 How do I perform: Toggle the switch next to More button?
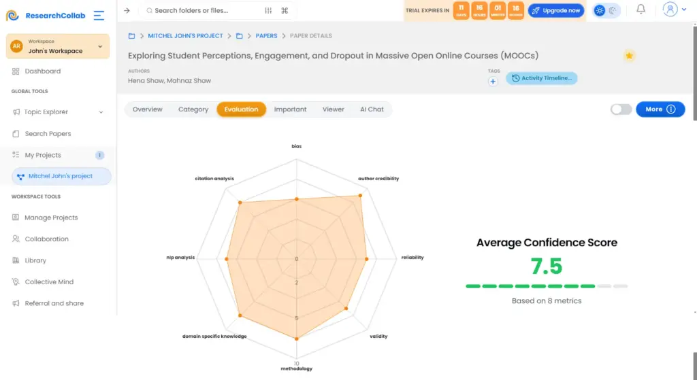point(621,109)
